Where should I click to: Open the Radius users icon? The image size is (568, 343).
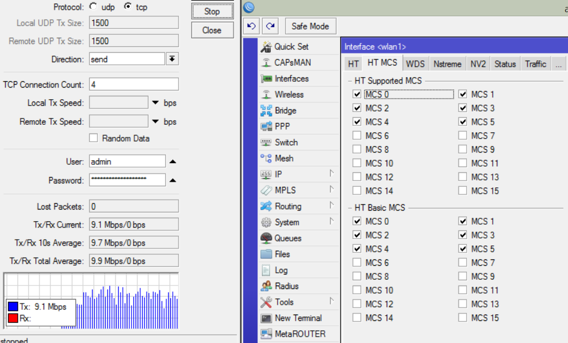[x=266, y=286]
